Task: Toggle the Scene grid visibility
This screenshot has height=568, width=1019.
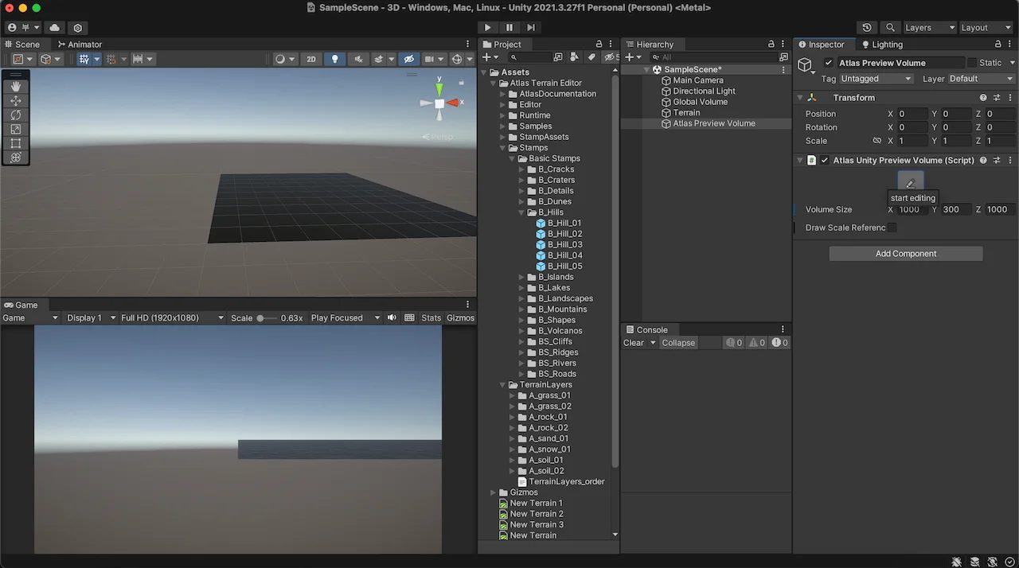Action: 83,59
